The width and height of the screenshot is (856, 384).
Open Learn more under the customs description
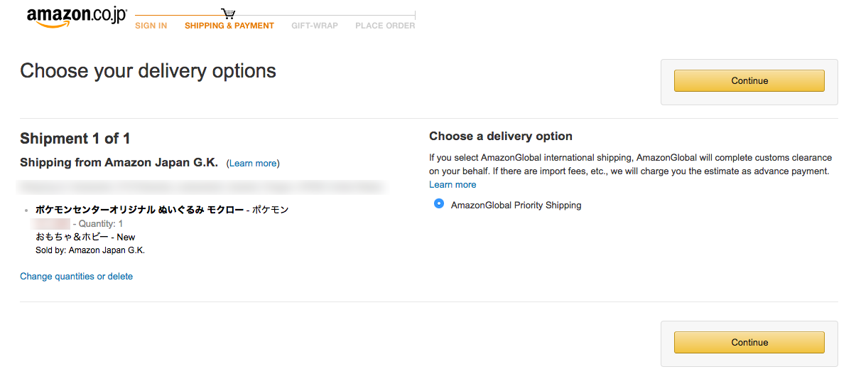tap(453, 185)
